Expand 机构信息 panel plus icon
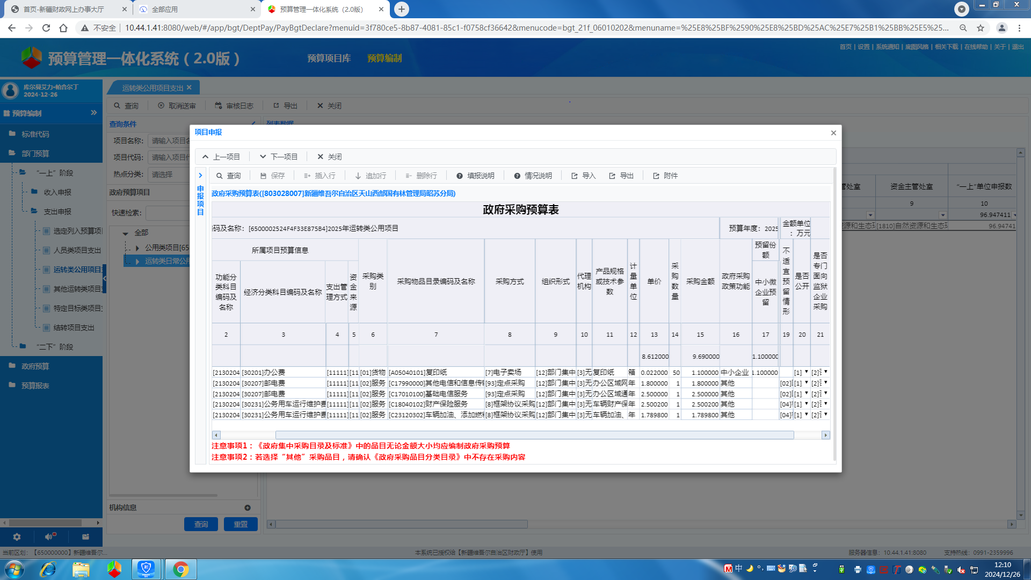The height and width of the screenshot is (580, 1031). point(248,508)
